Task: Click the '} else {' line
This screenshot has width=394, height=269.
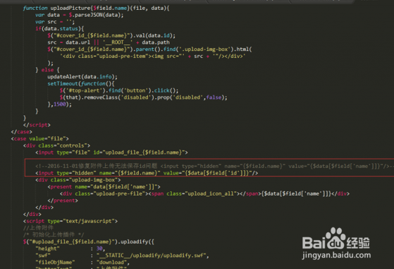Action: click(x=47, y=70)
